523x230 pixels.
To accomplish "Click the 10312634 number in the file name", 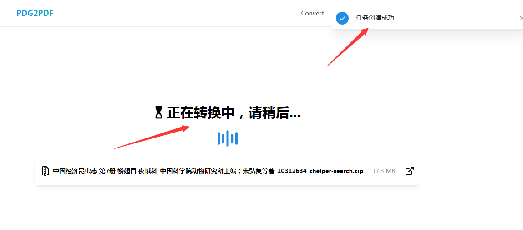I will pos(292,171).
